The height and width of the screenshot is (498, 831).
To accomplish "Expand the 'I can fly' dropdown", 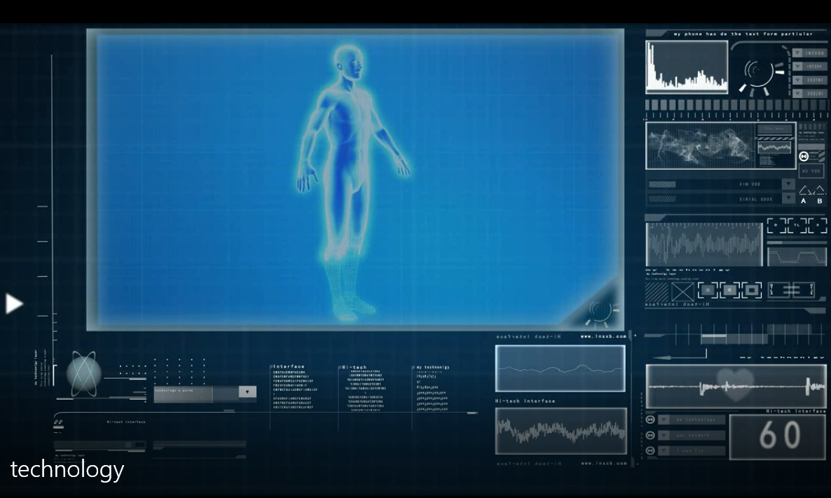I will 664,451.
